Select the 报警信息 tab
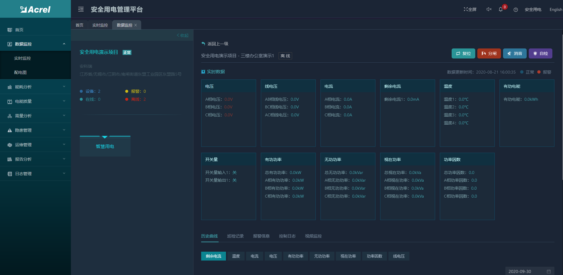 pyautogui.click(x=261, y=236)
